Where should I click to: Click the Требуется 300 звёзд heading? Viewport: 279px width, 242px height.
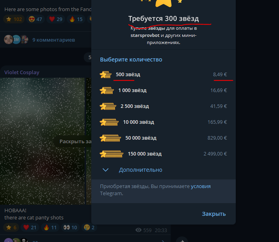[164, 19]
